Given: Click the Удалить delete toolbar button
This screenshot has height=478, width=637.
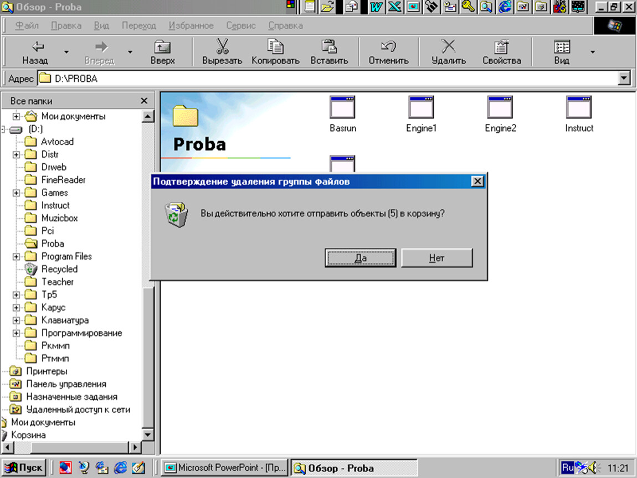Looking at the screenshot, I should pos(449,53).
